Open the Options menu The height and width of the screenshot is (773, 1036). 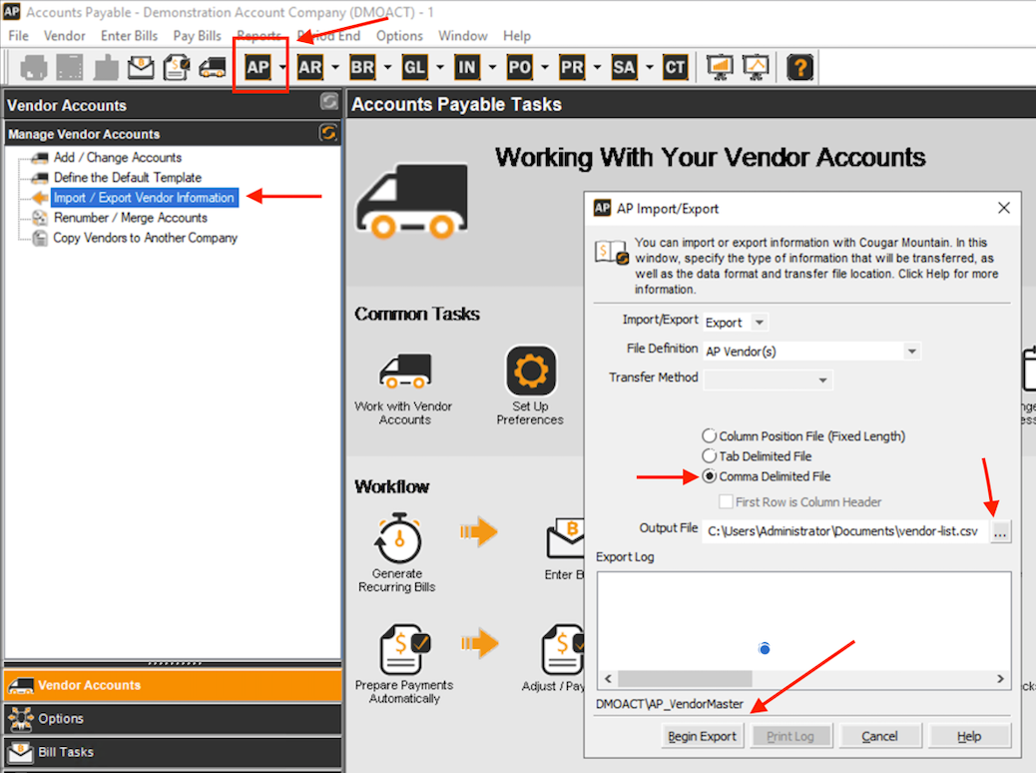tap(399, 36)
